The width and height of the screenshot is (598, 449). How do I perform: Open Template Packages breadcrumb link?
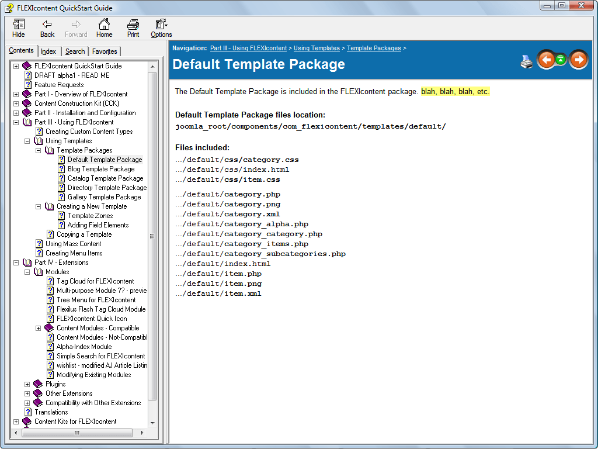pos(374,48)
